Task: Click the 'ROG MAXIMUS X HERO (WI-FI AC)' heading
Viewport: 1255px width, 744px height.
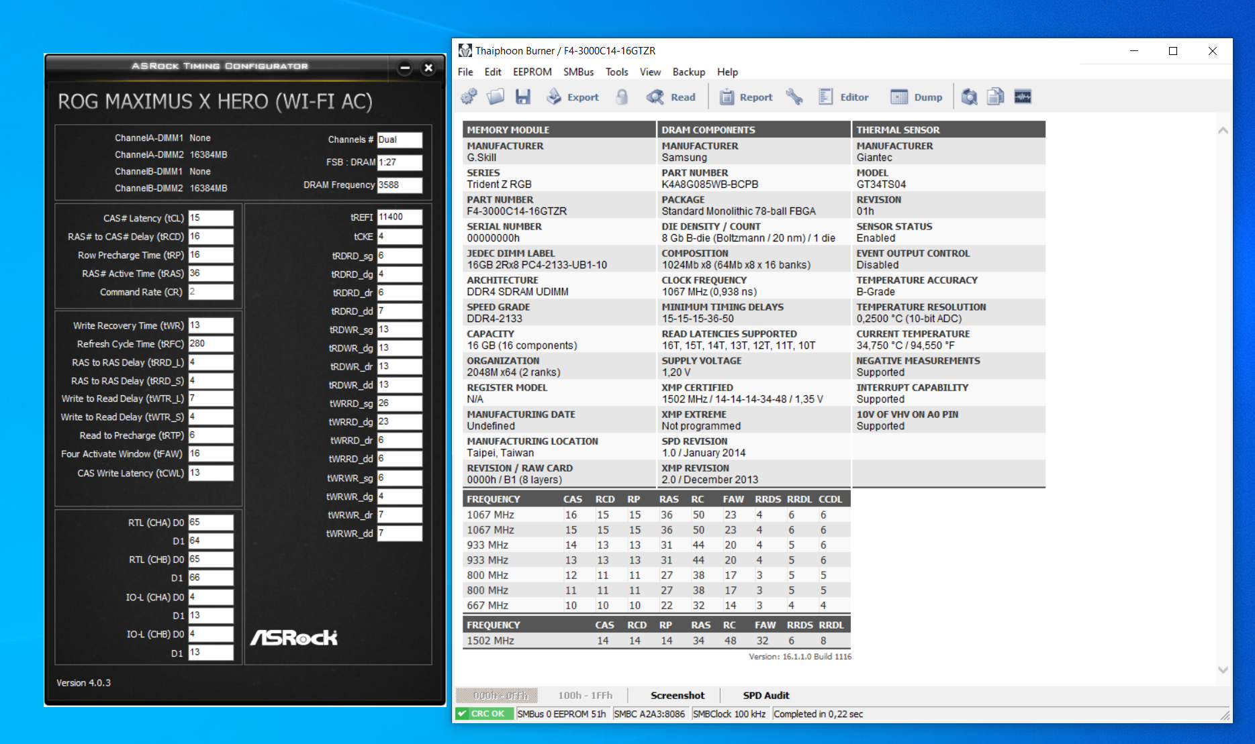Action: 215,101
